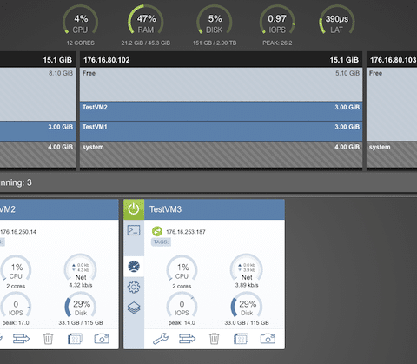Click the peak: 17.0 text
Viewport: 417px width, 364px height.
coord(16,322)
